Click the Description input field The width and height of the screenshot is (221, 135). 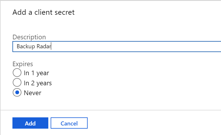tap(116, 47)
